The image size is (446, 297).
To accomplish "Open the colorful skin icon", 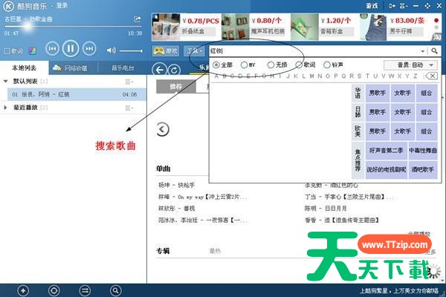I will point(33,51).
